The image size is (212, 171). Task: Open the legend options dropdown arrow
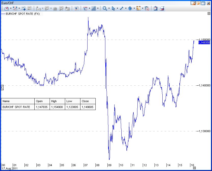point(89,8)
